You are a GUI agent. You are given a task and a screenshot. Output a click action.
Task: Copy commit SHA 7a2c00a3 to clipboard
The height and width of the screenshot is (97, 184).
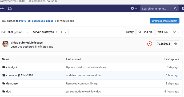(x=175, y=44)
